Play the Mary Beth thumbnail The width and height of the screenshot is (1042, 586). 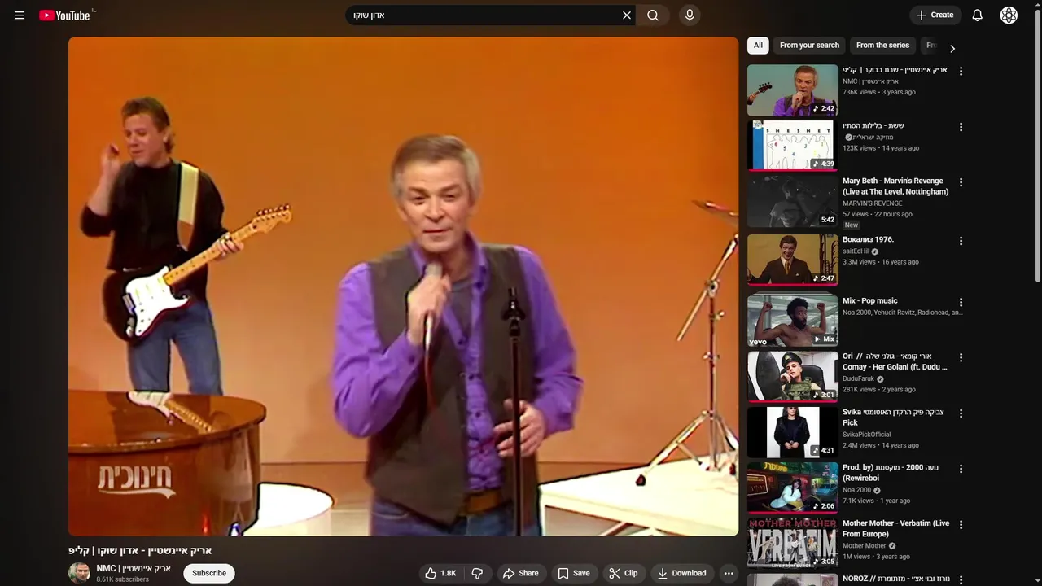793,201
